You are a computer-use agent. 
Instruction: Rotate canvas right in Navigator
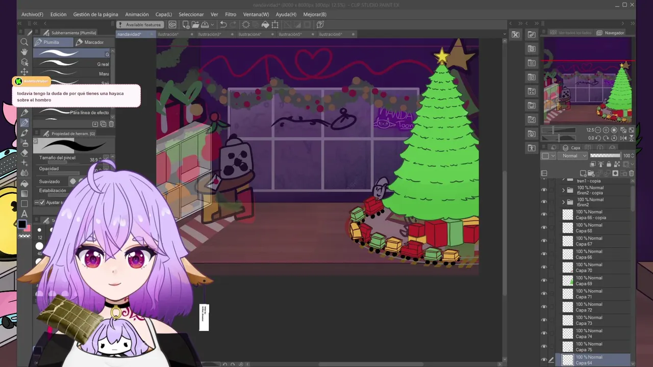[x=606, y=138]
